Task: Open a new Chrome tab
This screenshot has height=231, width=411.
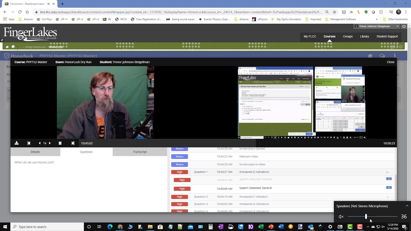Action: (62, 4)
